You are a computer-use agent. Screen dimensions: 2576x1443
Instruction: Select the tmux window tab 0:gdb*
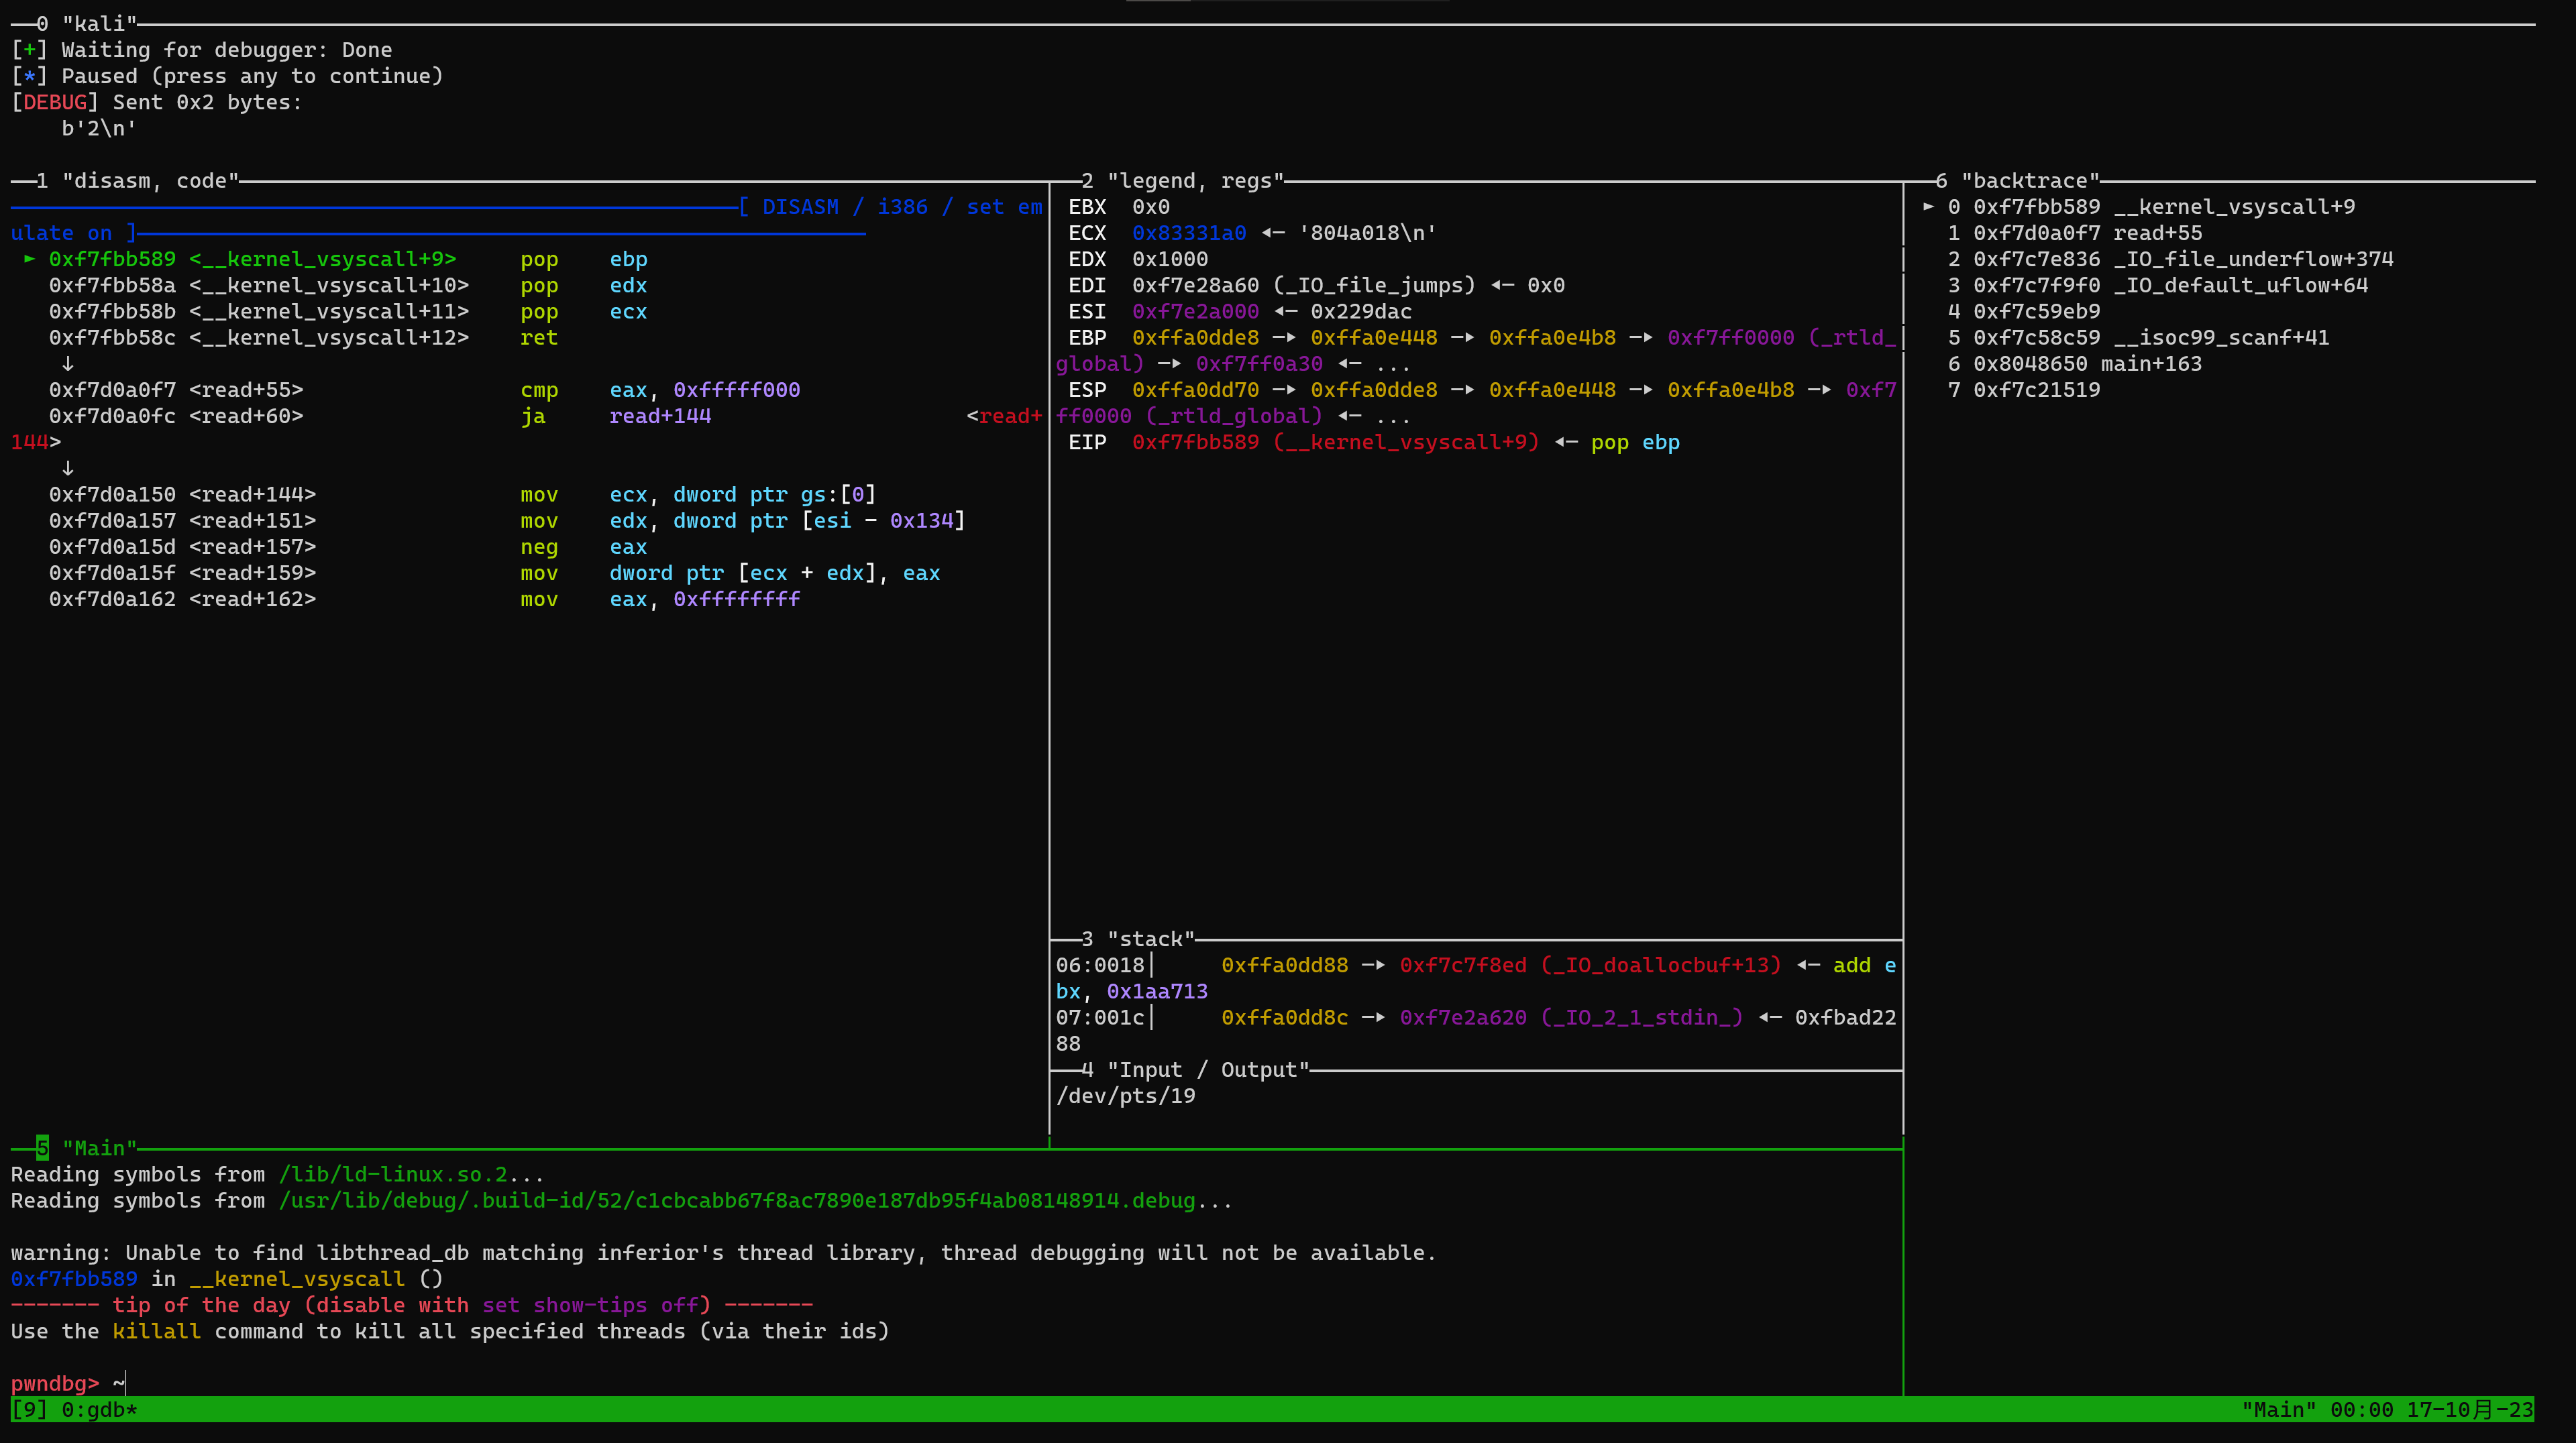pos(99,1410)
